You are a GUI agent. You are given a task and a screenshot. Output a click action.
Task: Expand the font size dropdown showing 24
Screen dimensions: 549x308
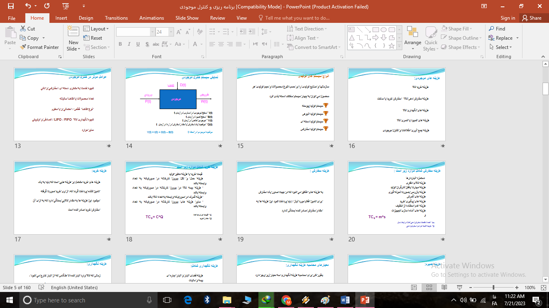[171, 32]
